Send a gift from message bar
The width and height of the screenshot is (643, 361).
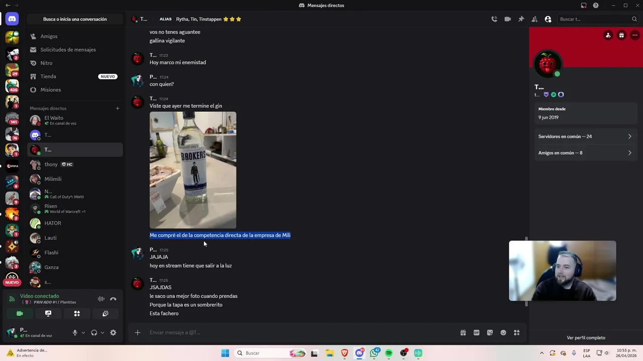tap(463, 332)
